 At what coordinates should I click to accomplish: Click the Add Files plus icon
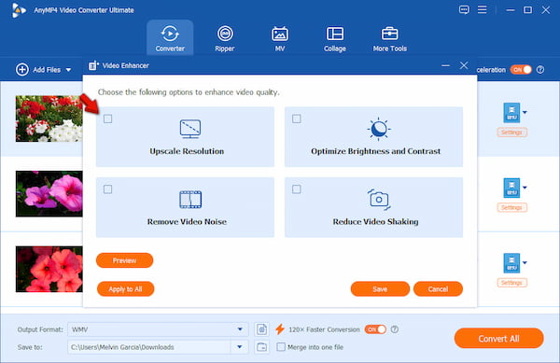pyautogui.click(x=22, y=70)
